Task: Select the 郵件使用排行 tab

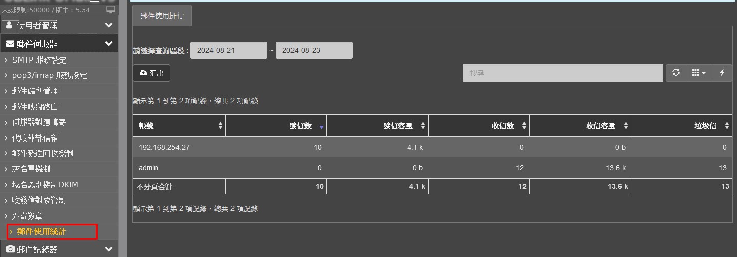Action: (162, 16)
